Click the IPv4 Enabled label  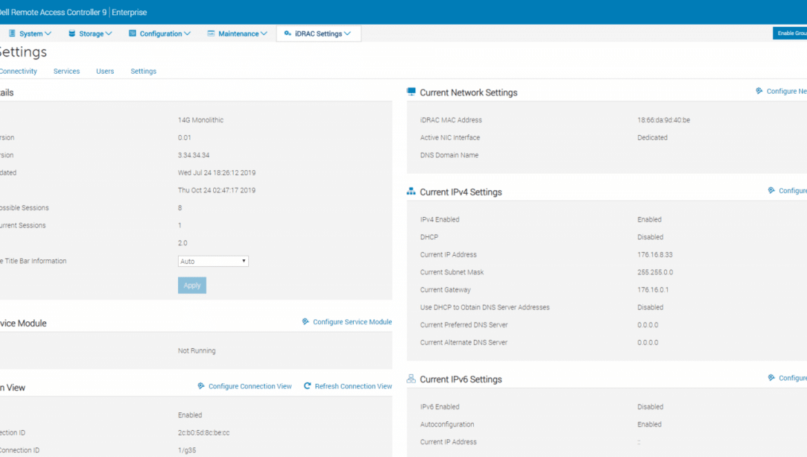(x=439, y=219)
